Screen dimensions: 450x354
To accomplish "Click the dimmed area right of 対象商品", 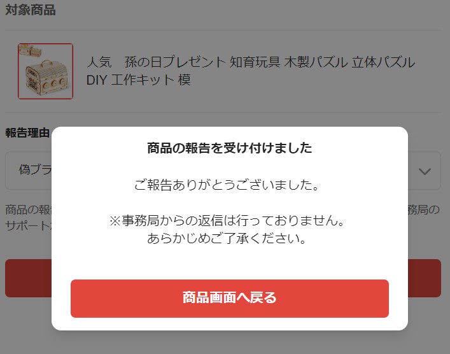I will (247, 10).
